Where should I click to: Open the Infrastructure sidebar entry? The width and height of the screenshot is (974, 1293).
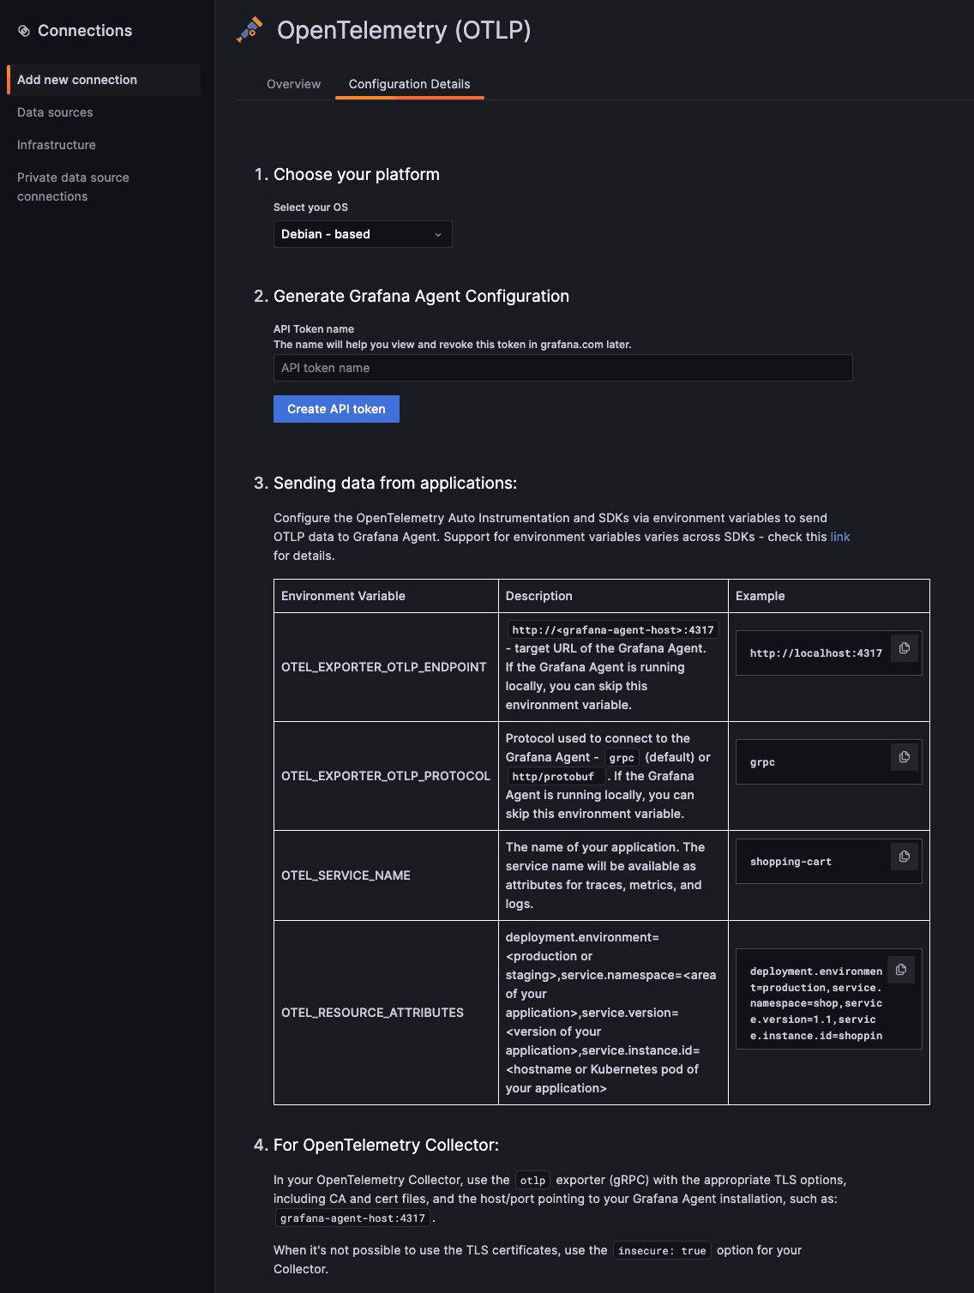(57, 145)
